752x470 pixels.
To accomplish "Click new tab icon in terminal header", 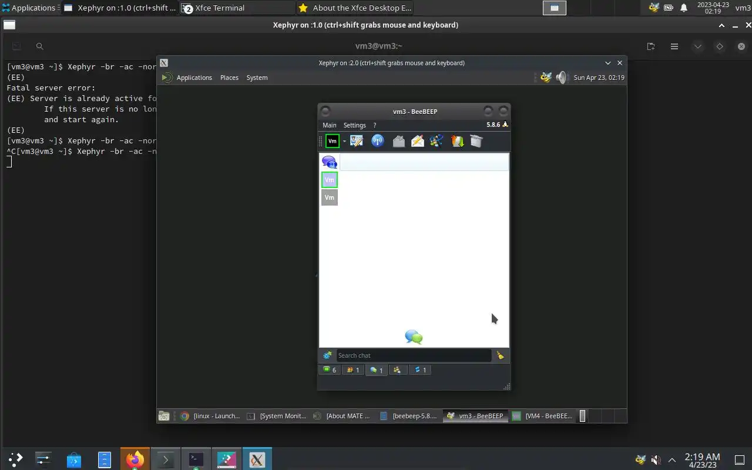I will pyautogui.click(x=651, y=46).
